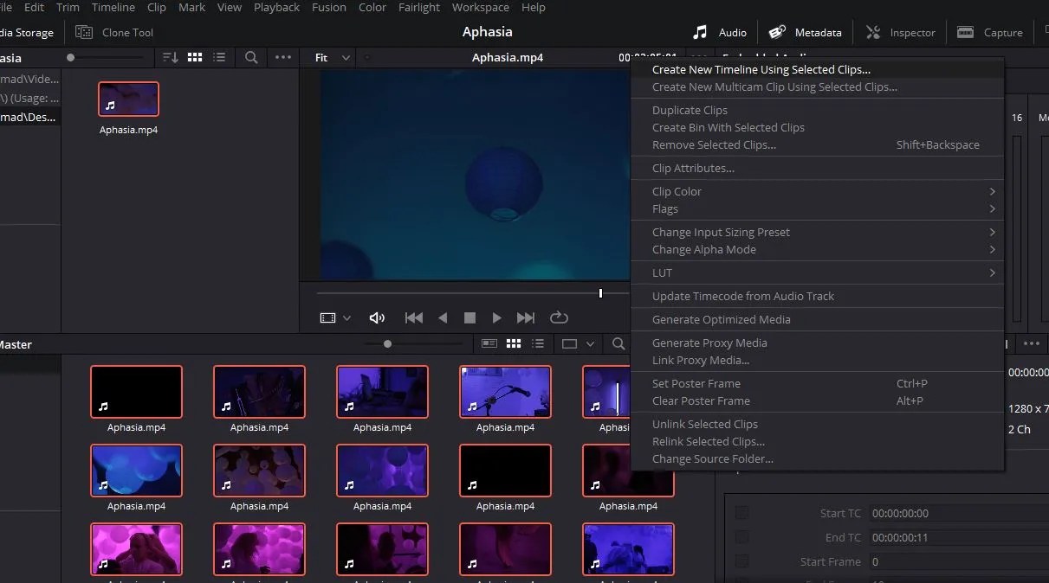This screenshot has width=1049, height=583.
Task: Adjust the thumbnail size slider
Action: click(386, 343)
